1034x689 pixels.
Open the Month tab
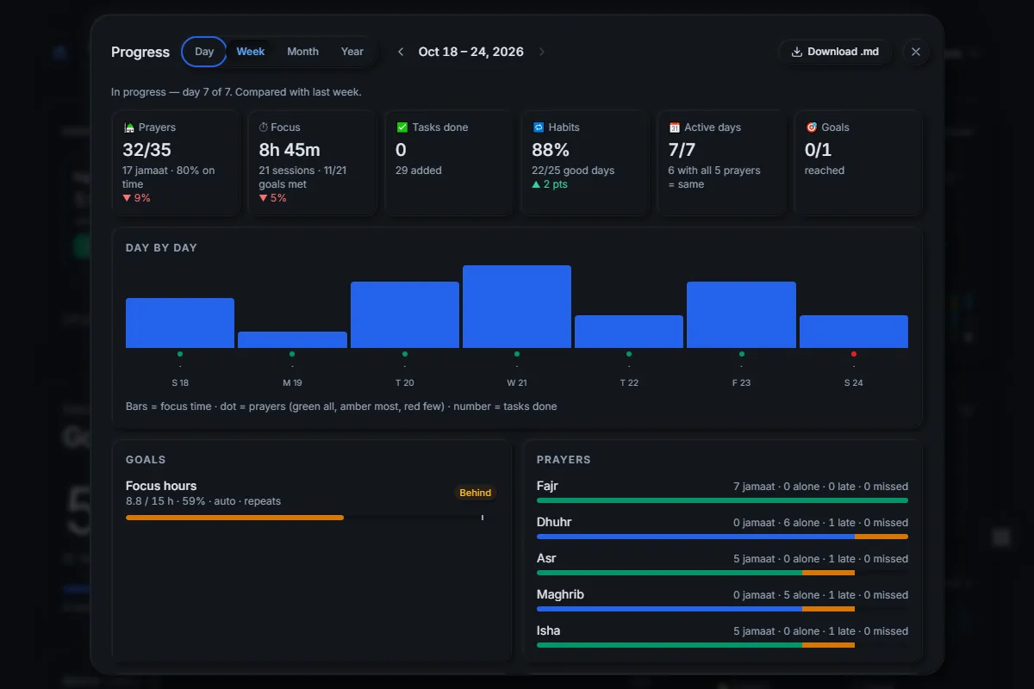click(x=302, y=52)
